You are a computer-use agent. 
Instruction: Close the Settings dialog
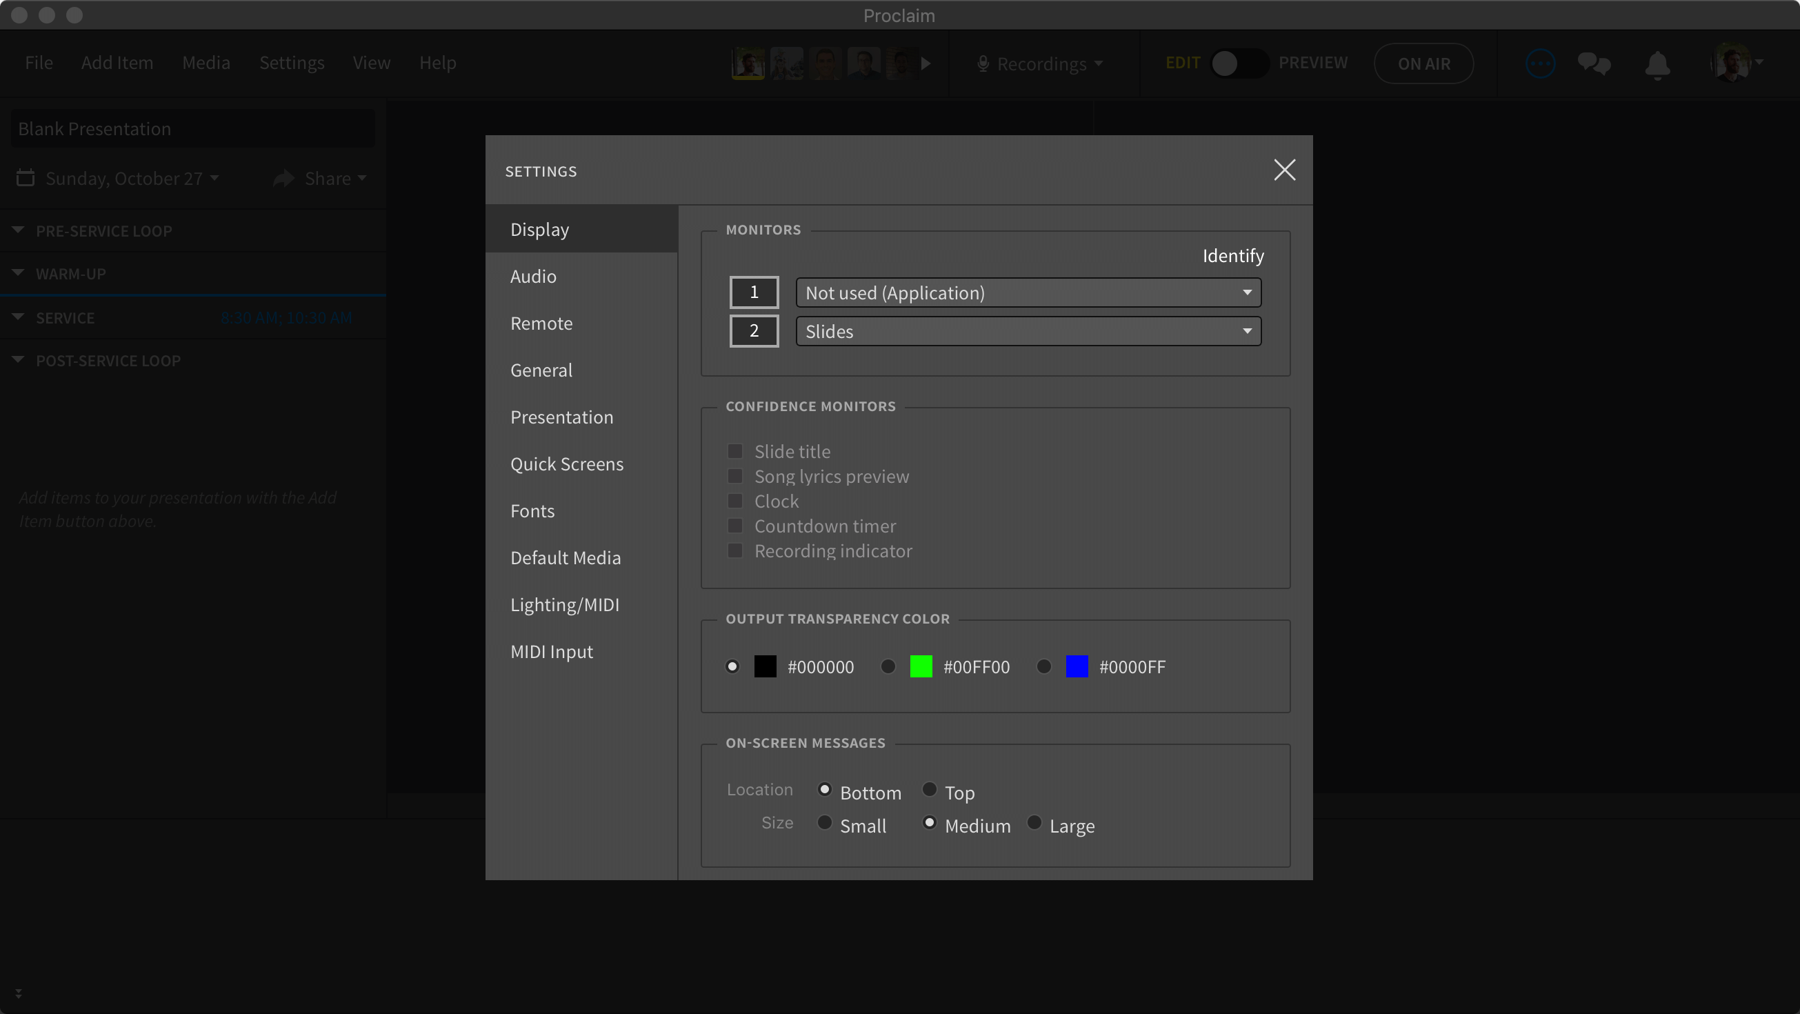coord(1284,170)
